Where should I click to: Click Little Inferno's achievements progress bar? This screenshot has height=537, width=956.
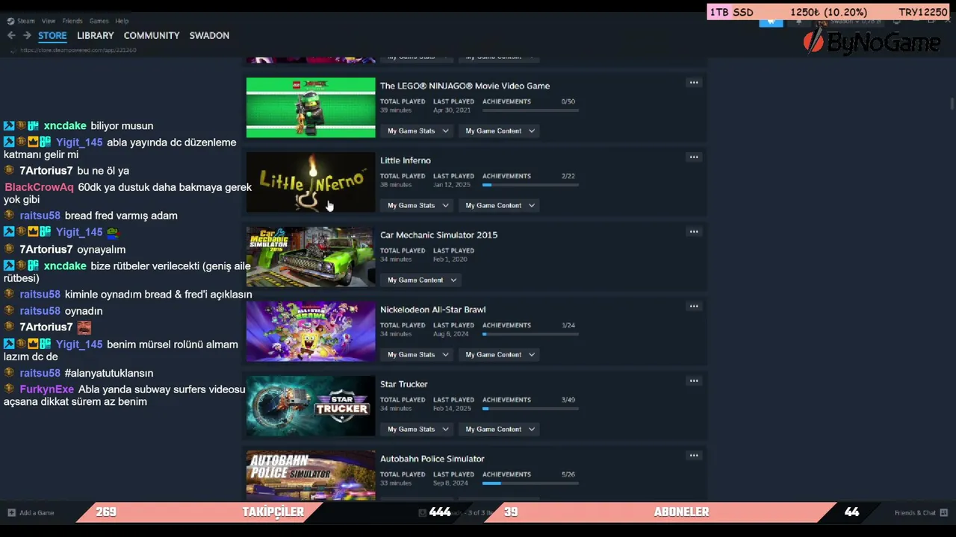(530, 185)
